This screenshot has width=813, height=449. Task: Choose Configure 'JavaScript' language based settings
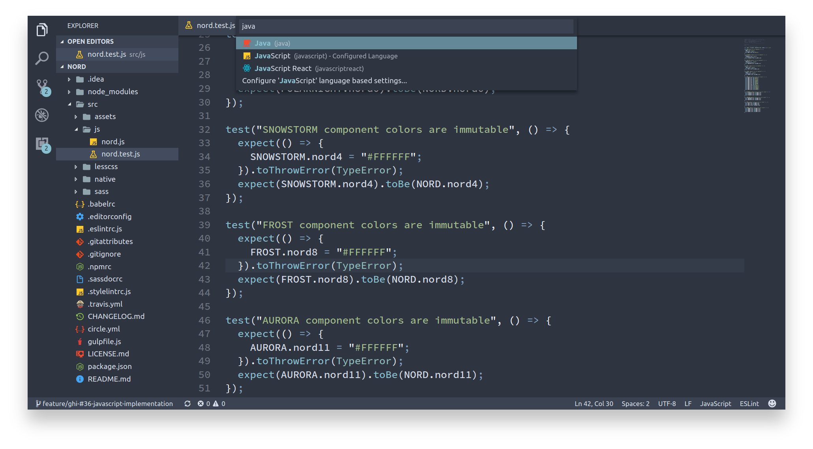[406, 80]
